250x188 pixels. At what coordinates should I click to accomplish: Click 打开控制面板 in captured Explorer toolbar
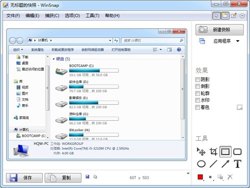pos(121,50)
